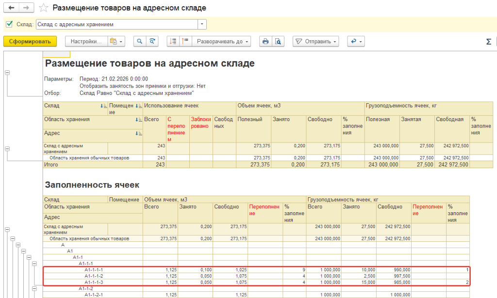This screenshot has width=497, height=298.
Task: Open the Настройки... settings button
Action: coord(86,42)
